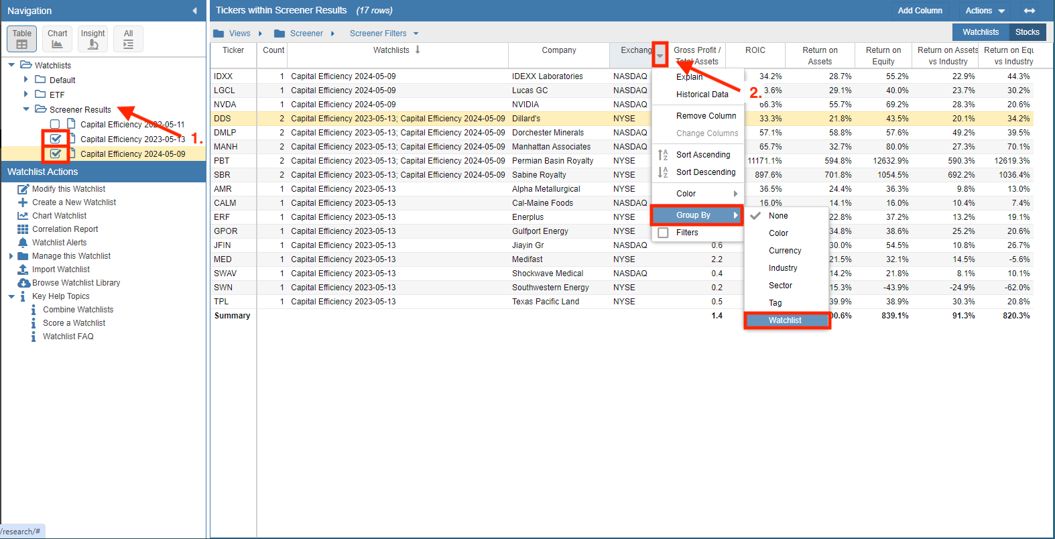Click the ROIC column header
This screenshot has width=1055, height=539.
(755, 56)
